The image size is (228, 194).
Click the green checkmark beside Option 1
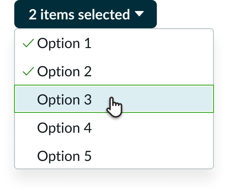point(28,43)
